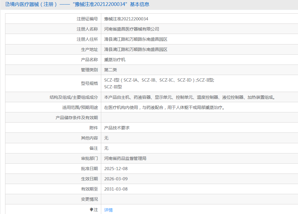Click attachment value 产品技术要求

(x=117, y=128)
